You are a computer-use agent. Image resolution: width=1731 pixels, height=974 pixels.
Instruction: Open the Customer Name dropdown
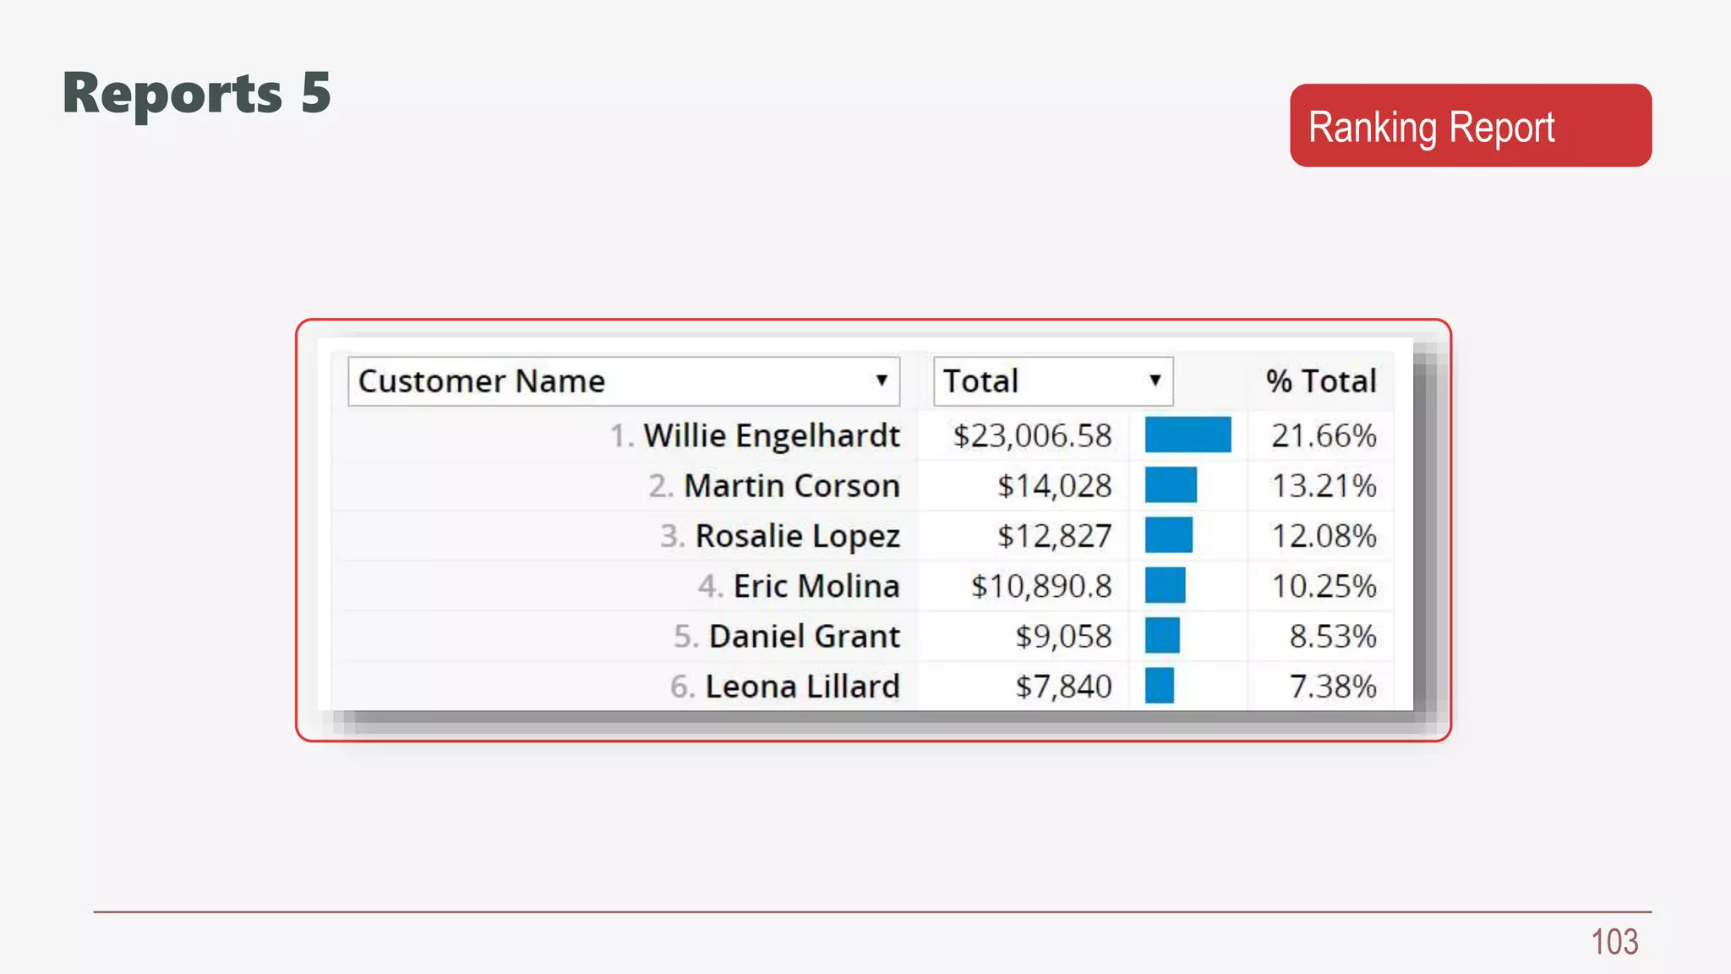click(x=622, y=381)
